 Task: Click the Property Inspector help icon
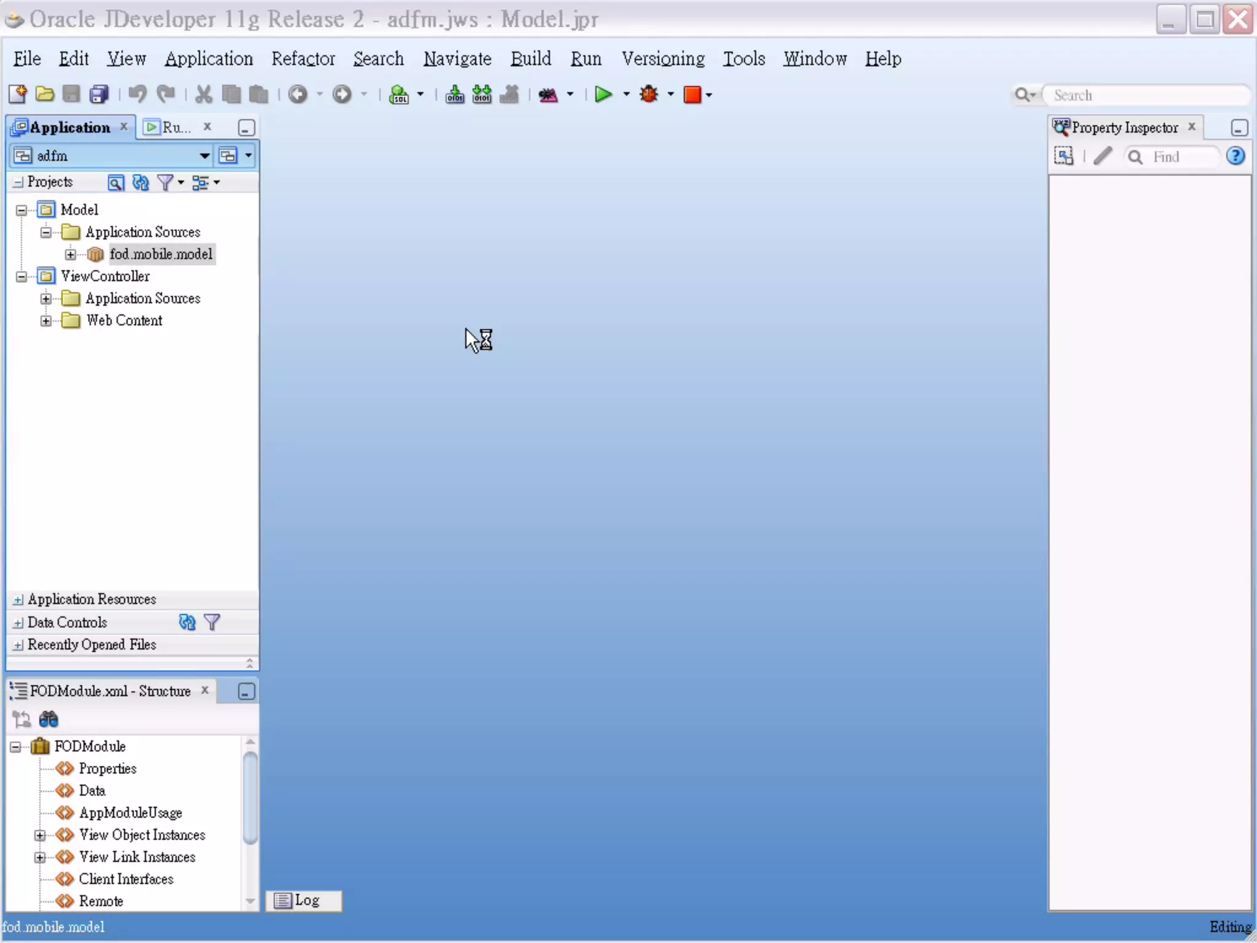(x=1236, y=157)
